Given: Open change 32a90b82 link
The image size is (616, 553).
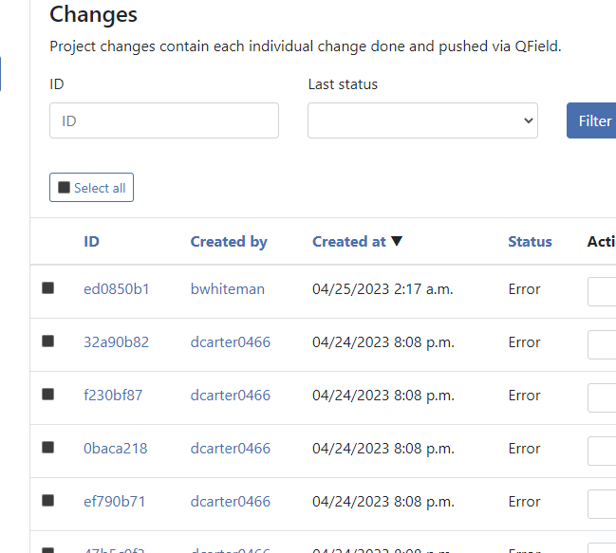Looking at the screenshot, I should pyautogui.click(x=116, y=342).
